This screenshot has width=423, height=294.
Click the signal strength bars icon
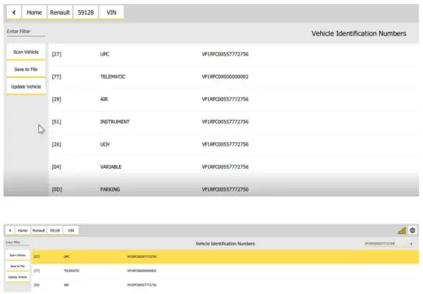(x=402, y=231)
